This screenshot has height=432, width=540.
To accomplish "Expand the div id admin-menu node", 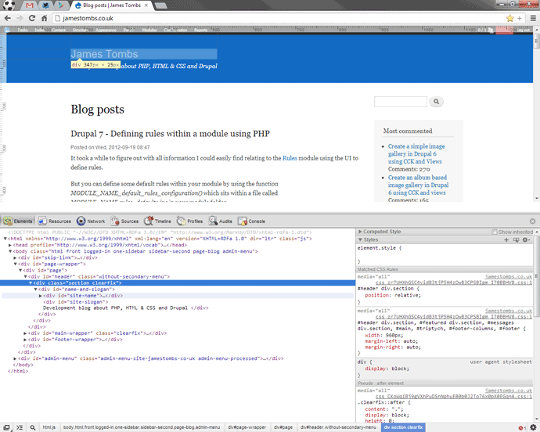I will (15, 358).
